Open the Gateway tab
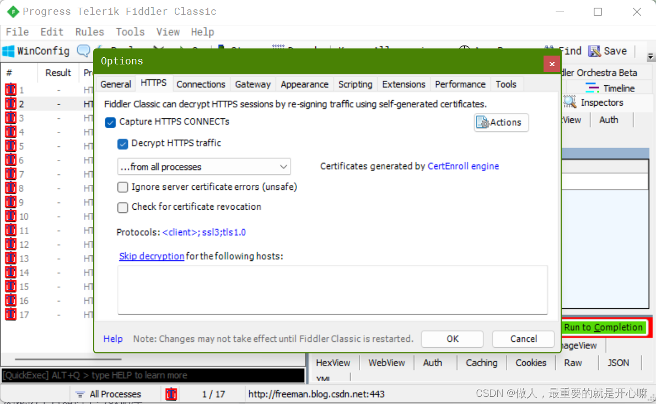Image resolution: width=656 pixels, height=404 pixels. pos(252,84)
